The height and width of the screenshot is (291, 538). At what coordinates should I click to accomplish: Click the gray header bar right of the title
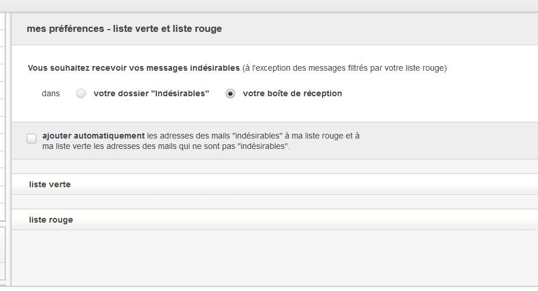[378, 28]
